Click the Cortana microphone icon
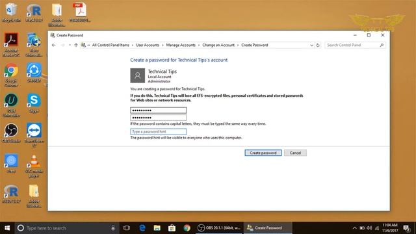The height and width of the screenshot is (234, 416). coord(113,228)
